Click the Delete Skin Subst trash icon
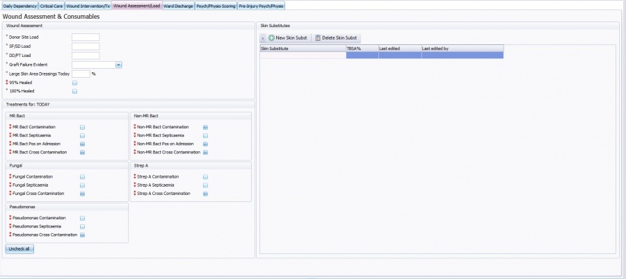Viewport: 626px width, 279px height. click(318, 37)
